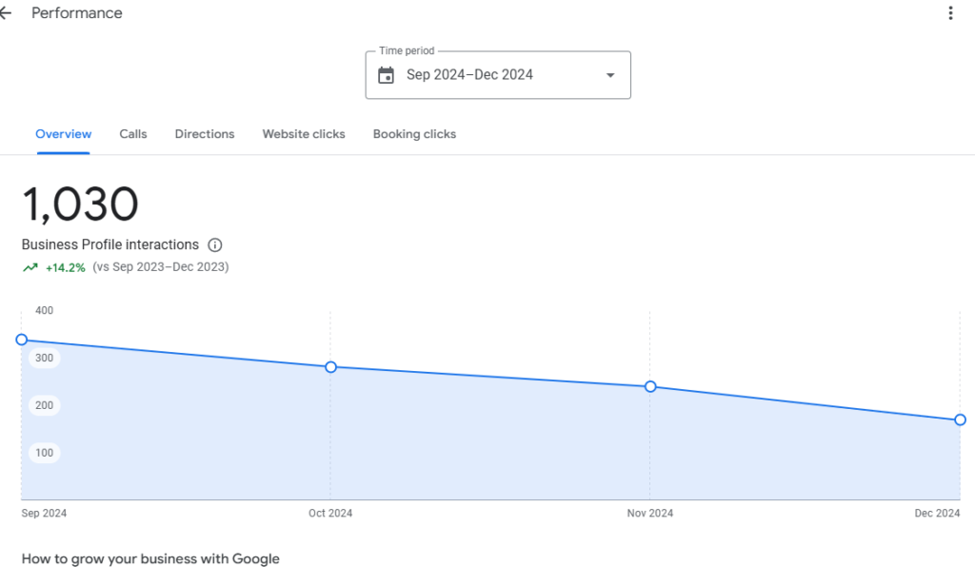Click the Sep 2024 x-axis label
975x585 pixels.
(44, 513)
